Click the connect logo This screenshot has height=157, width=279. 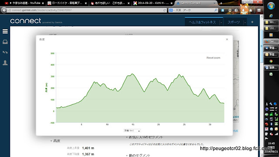point(26,21)
